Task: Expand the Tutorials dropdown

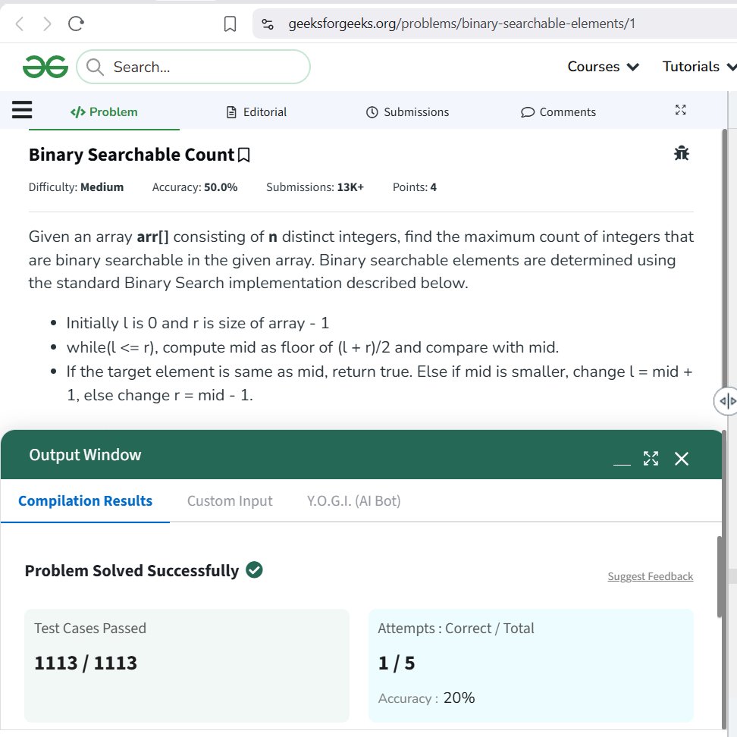Action: point(699,67)
